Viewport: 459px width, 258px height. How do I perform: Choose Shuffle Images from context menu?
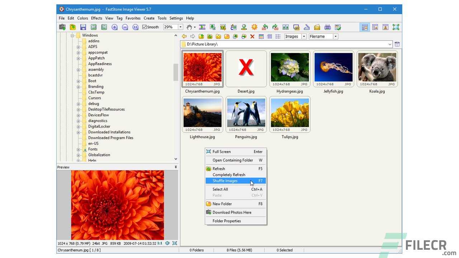236,181
